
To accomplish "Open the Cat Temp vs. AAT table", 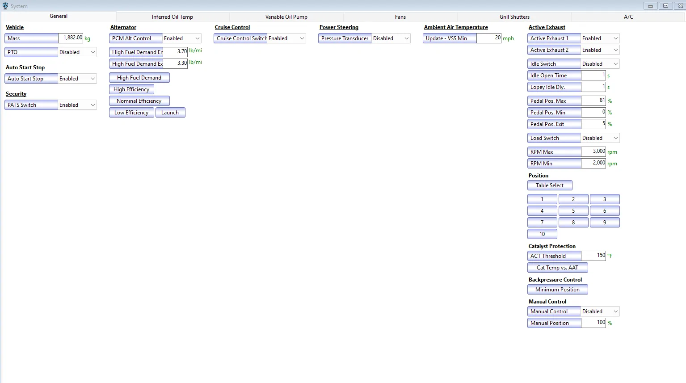I will coord(557,268).
